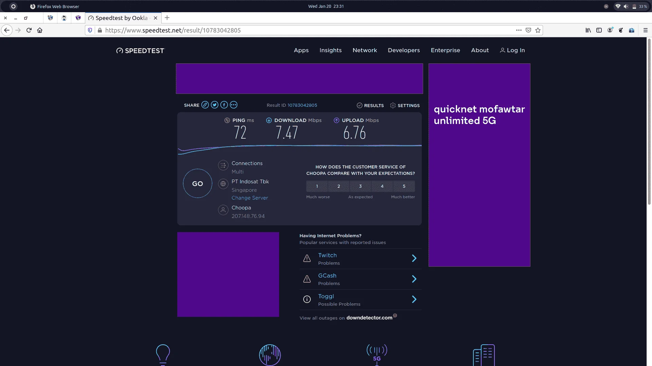
Task: Share the result on Facebook
Action: [224, 105]
